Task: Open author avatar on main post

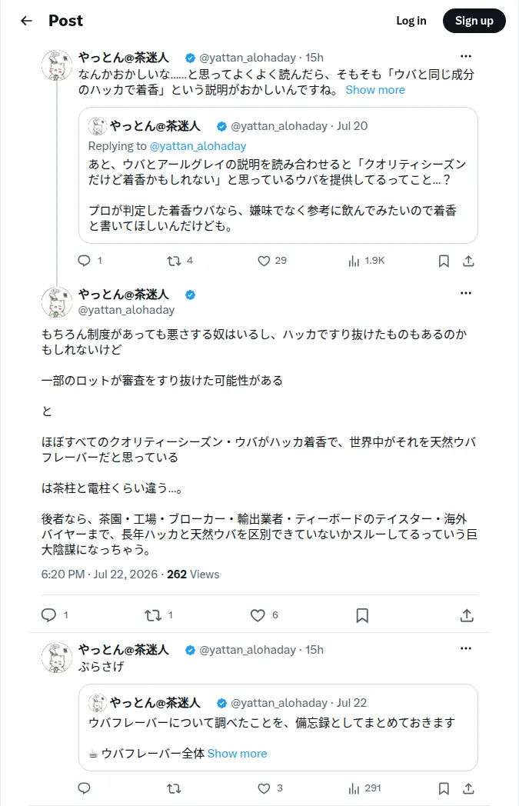Action: (x=57, y=302)
